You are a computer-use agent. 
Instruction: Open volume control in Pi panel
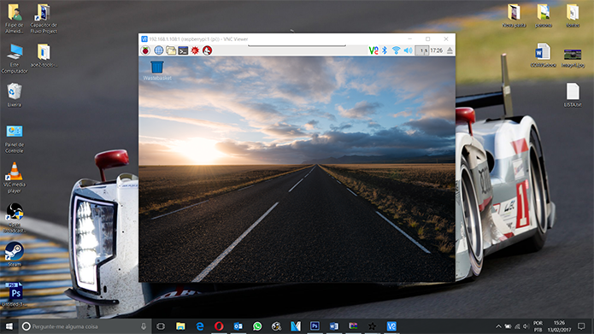(x=408, y=50)
